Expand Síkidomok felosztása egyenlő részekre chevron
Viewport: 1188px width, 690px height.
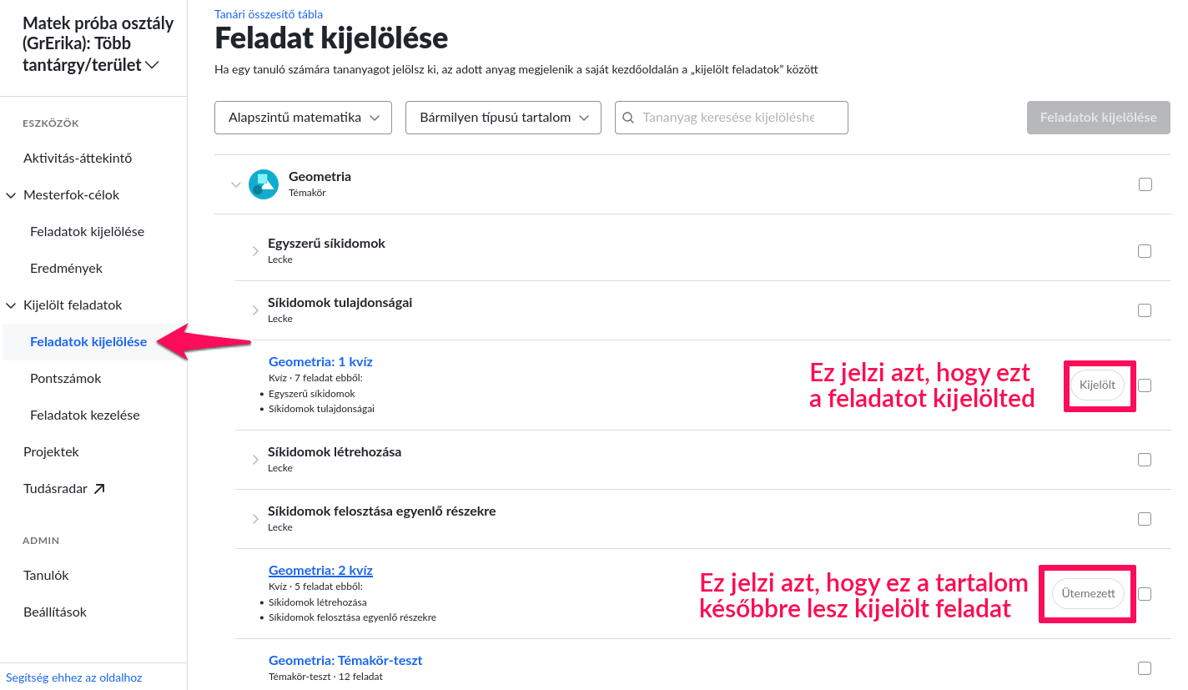[255, 519]
